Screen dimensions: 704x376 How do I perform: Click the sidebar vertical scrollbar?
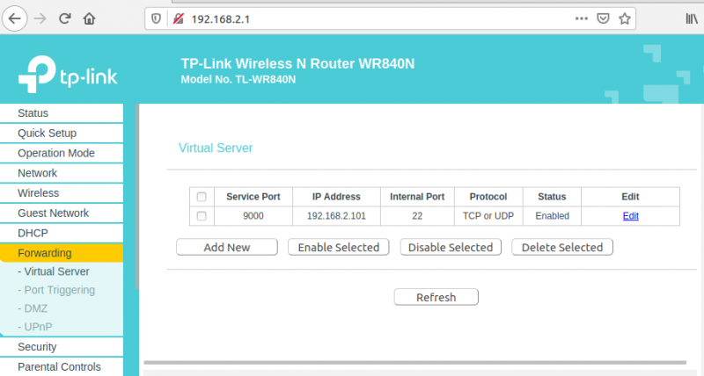[137, 197]
